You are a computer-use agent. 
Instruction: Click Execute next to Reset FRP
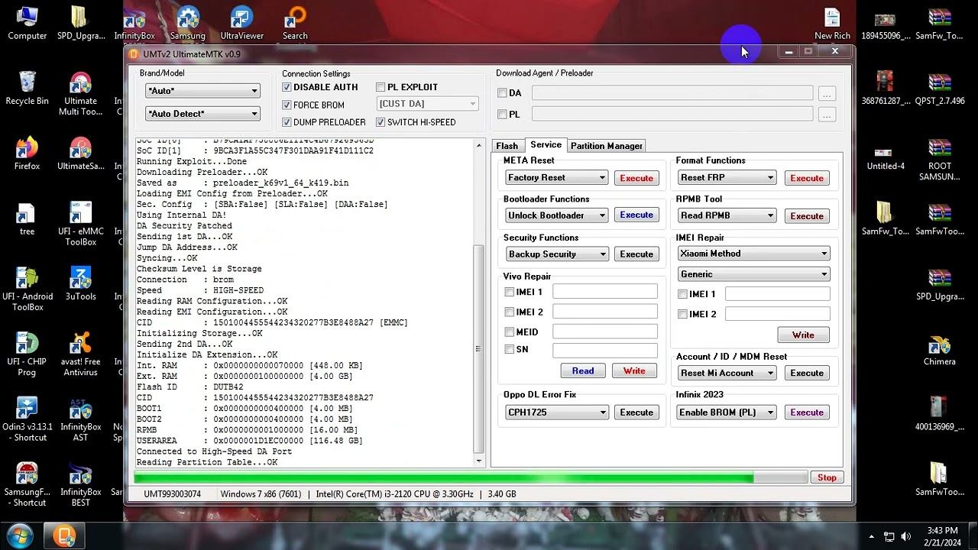point(806,178)
